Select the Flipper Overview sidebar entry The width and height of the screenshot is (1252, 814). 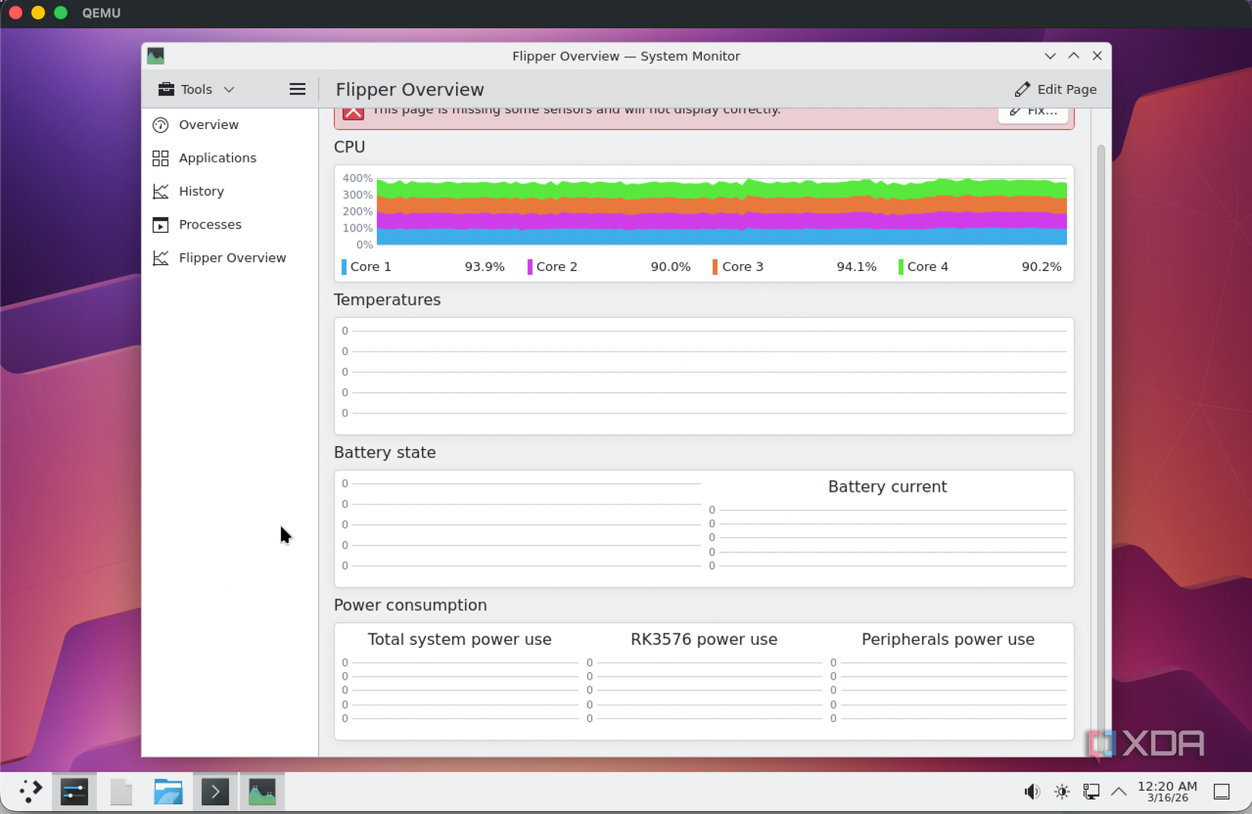[232, 258]
